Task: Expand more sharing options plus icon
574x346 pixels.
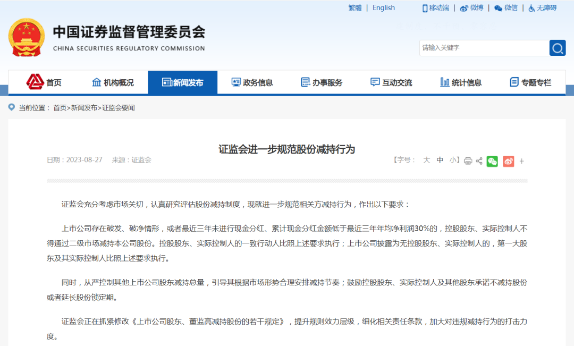Action: click(521, 161)
